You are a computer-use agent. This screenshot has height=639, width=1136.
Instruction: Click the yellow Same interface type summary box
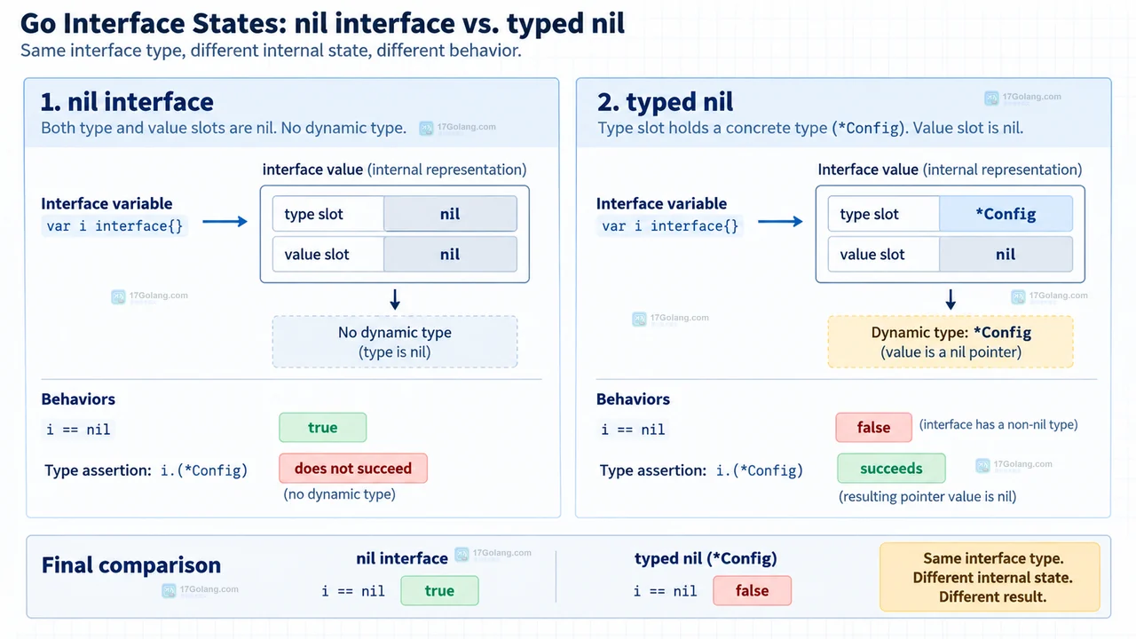point(990,577)
